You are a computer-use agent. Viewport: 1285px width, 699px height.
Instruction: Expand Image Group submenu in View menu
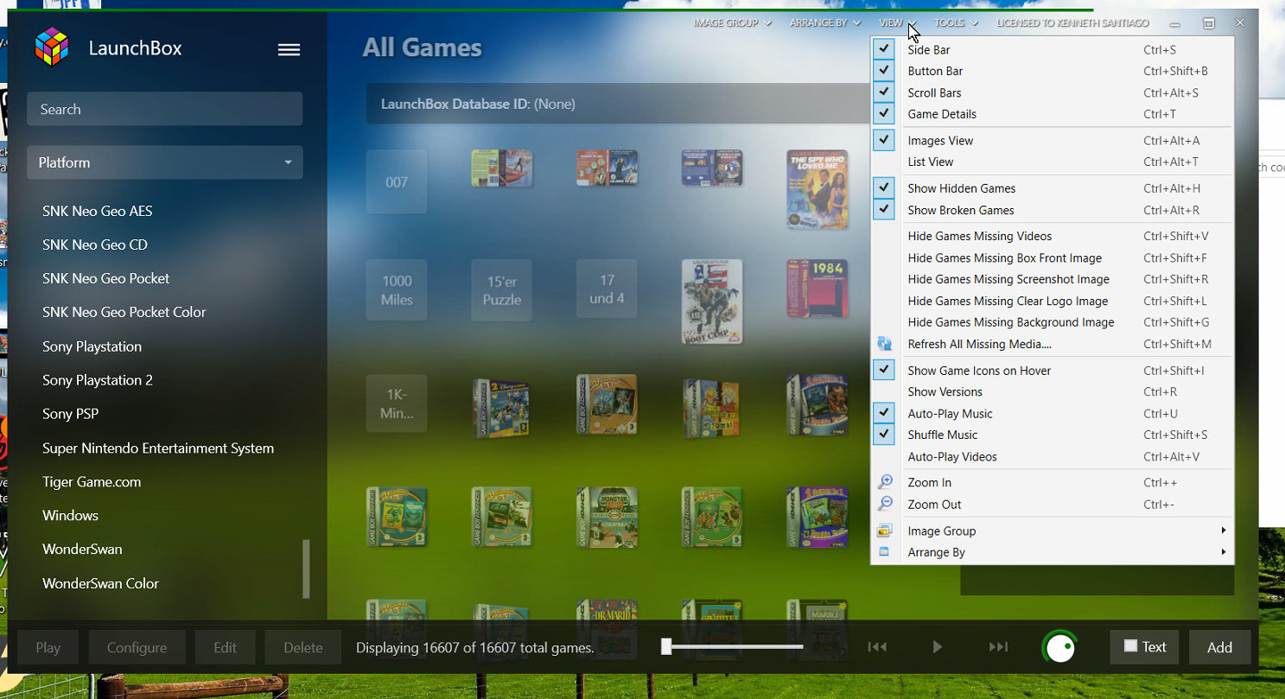click(x=1053, y=531)
